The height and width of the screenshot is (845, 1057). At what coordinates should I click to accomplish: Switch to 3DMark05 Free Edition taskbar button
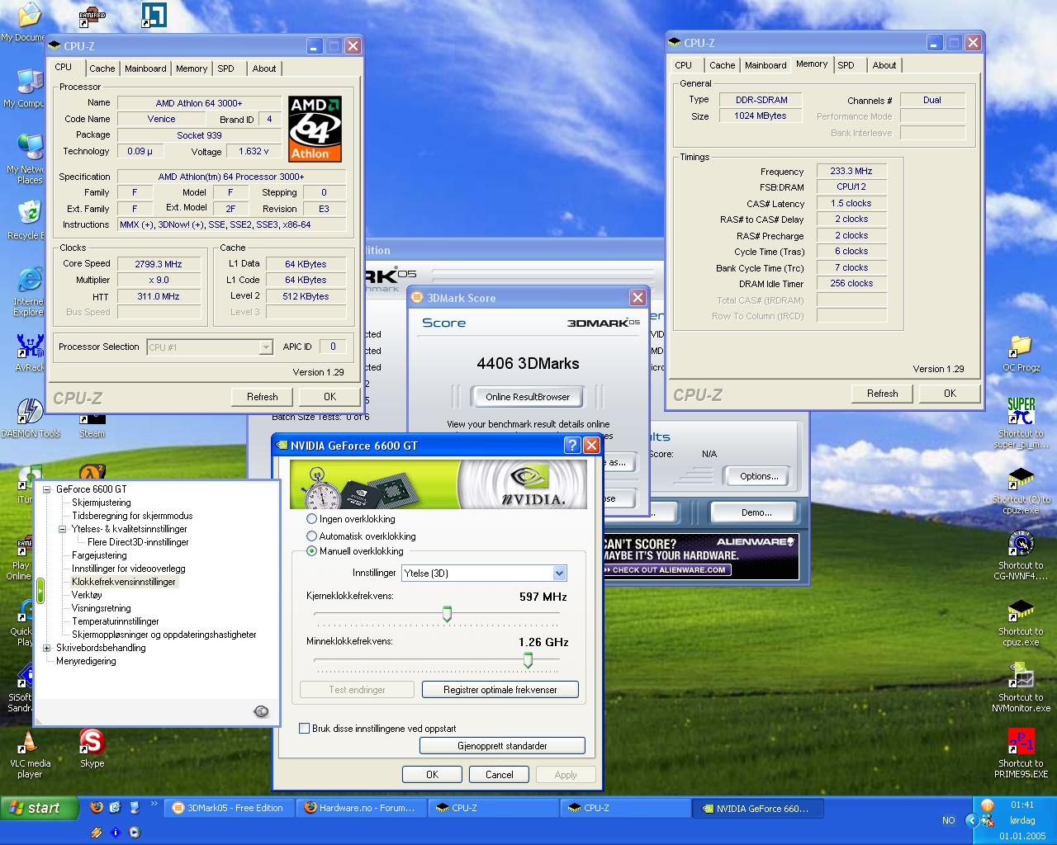pyautogui.click(x=229, y=808)
